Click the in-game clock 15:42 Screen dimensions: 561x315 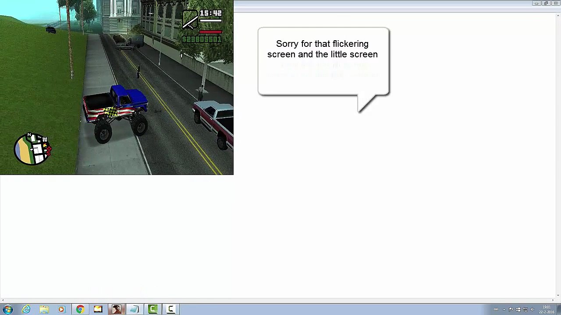[211, 13]
